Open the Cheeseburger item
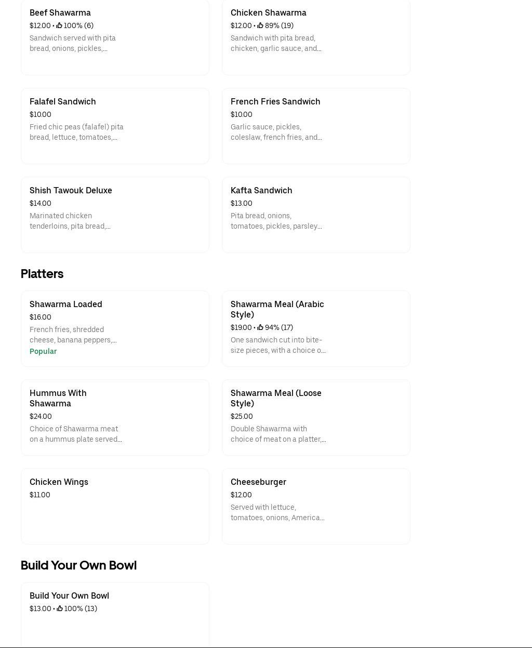532x648 pixels. tap(316, 506)
